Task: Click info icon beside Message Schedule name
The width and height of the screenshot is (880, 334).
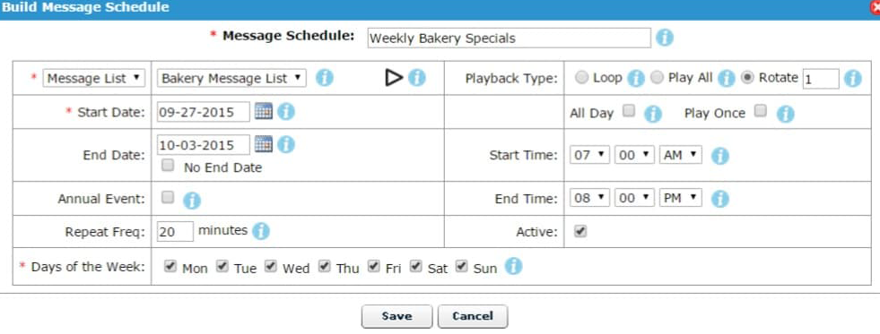Action: pos(664,38)
